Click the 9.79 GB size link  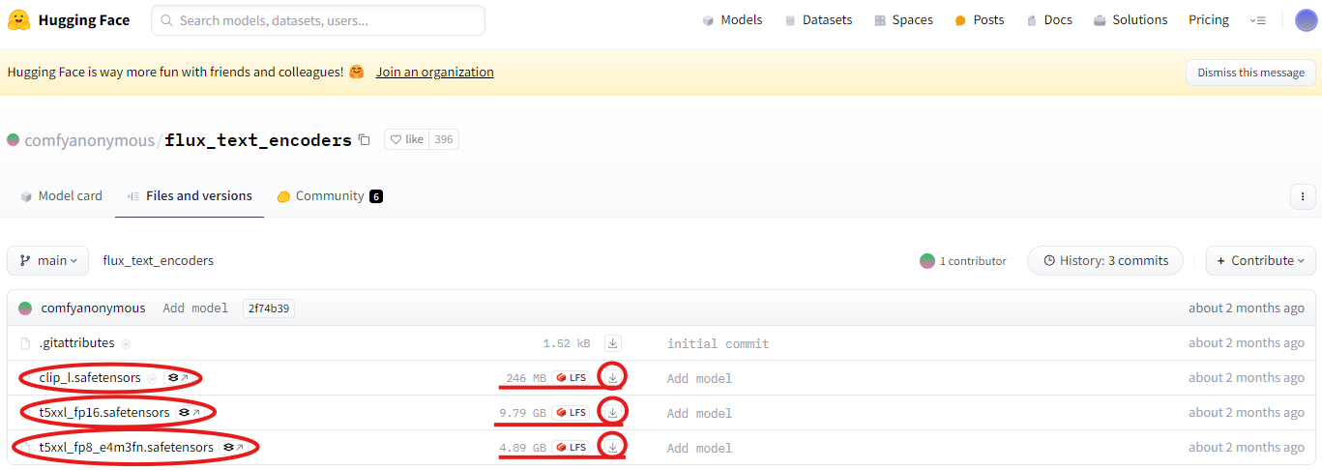523,413
